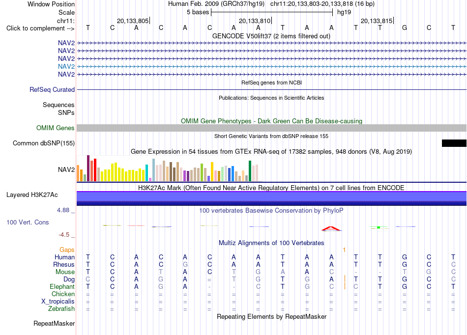
Task: Click the Rhesus alignment row label
Action: [64, 264]
